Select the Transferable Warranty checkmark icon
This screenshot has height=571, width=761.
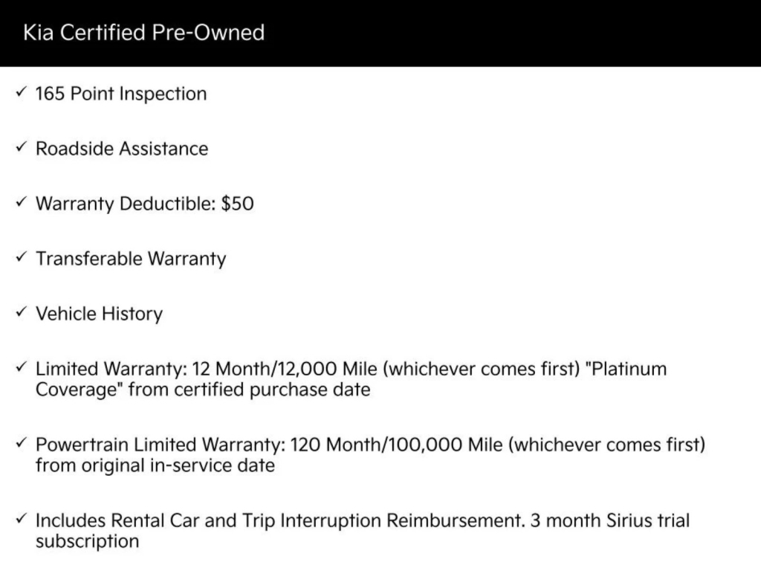pos(21,258)
